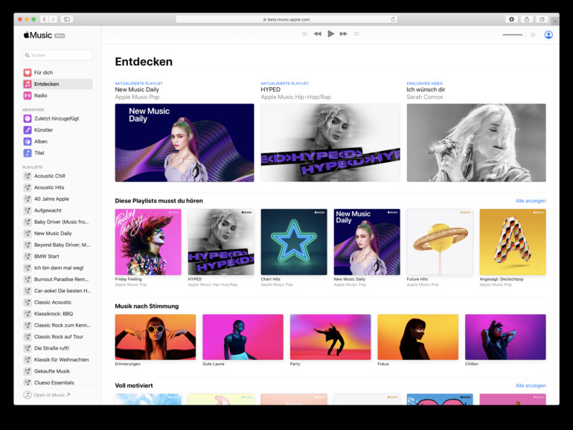This screenshot has height=430, width=573.
Task: Open Zuletzt hinzugefügt in the library
Action: click(57, 118)
